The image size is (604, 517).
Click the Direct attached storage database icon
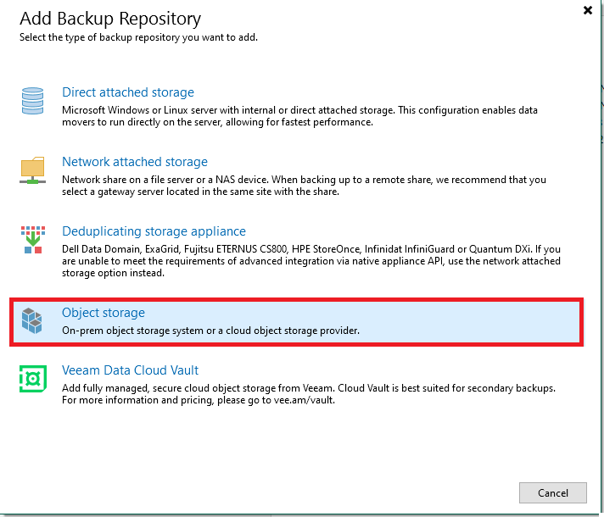pos(32,101)
